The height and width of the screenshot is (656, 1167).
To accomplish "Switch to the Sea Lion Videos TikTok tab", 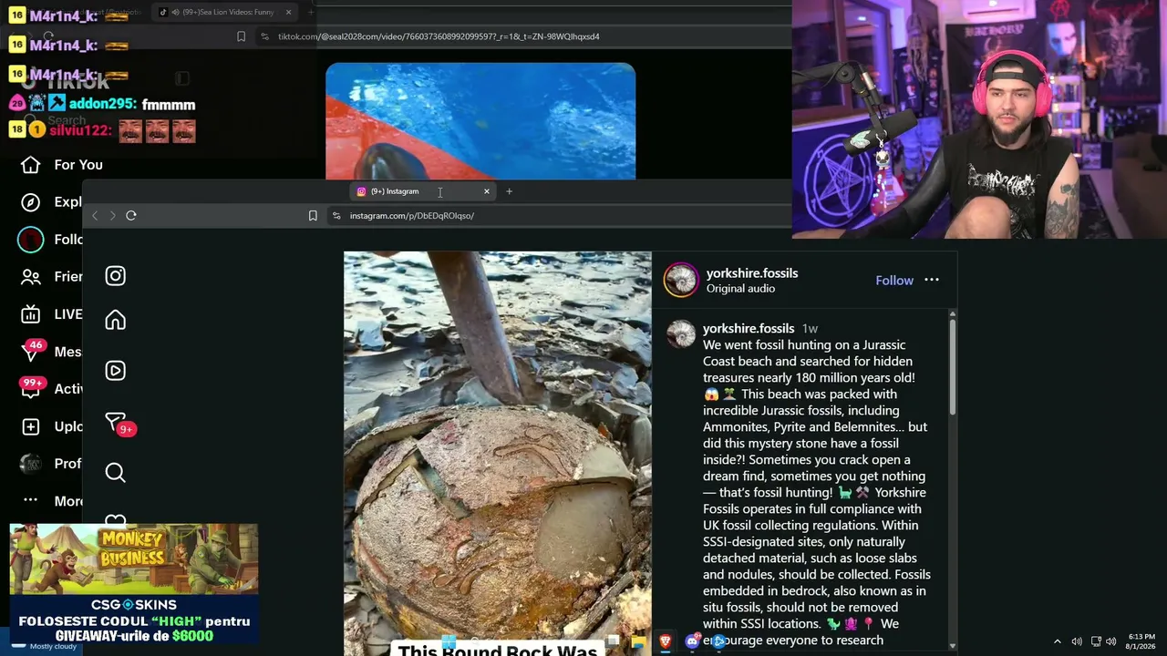I will pos(225,12).
